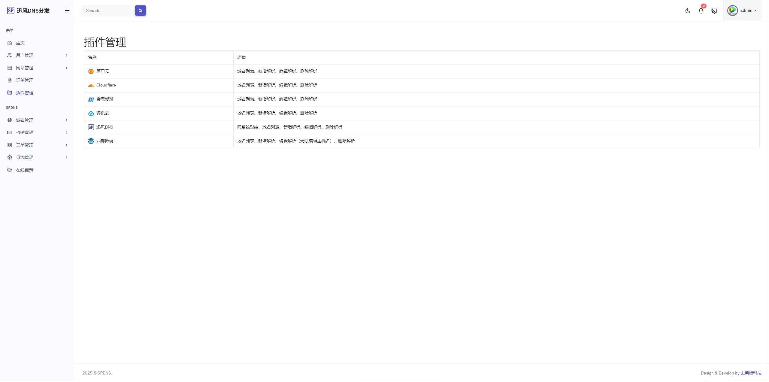Expand the 网站管理 sidebar menu
Screen dimensions: 769x382
tap(37, 68)
